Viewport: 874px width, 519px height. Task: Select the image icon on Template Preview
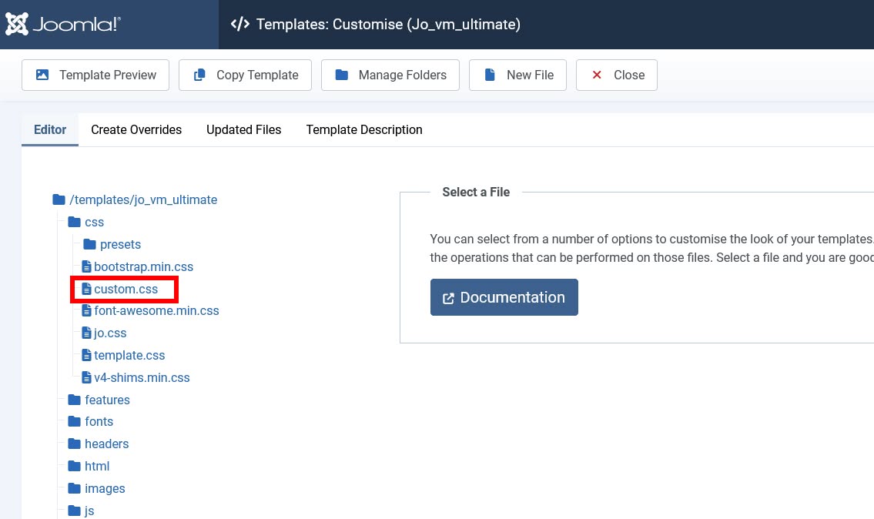tap(42, 75)
